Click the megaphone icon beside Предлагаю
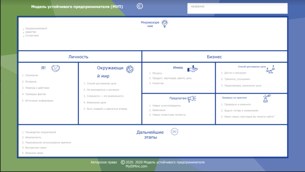This screenshot has height=172, width=305. [192, 99]
